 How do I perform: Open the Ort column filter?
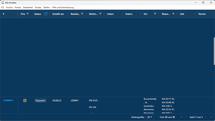coord(155,14)
